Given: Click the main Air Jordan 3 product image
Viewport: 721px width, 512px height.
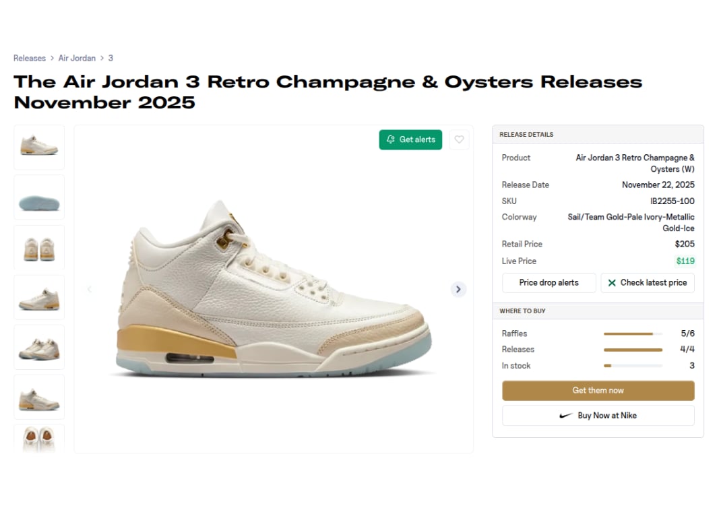Looking at the screenshot, I should (274, 288).
